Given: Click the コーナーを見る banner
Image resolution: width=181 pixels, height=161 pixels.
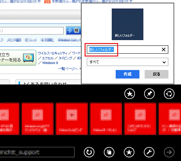Looking at the screenshot, I should (18, 57).
